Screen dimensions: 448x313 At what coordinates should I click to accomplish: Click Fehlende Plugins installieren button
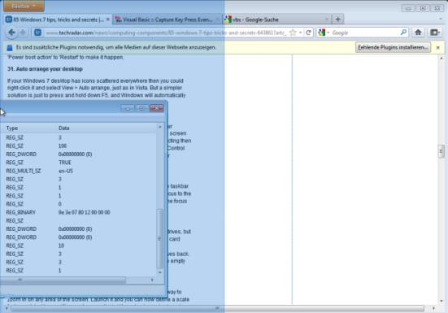pyautogui.click(x=393, y=47)
